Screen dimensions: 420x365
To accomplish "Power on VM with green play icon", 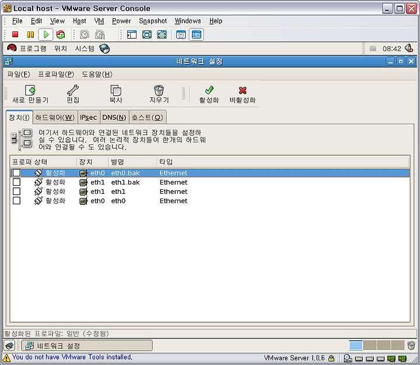I will point(46,34).
